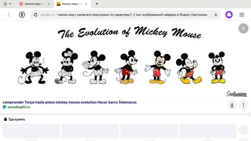Click the shopping bag icon near Где купить
The image size is (251, 141).
(5, 119)
